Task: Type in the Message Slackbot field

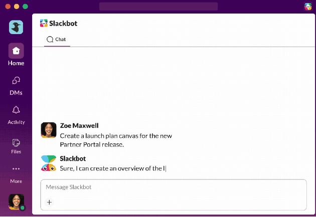Action: point(173,187)
